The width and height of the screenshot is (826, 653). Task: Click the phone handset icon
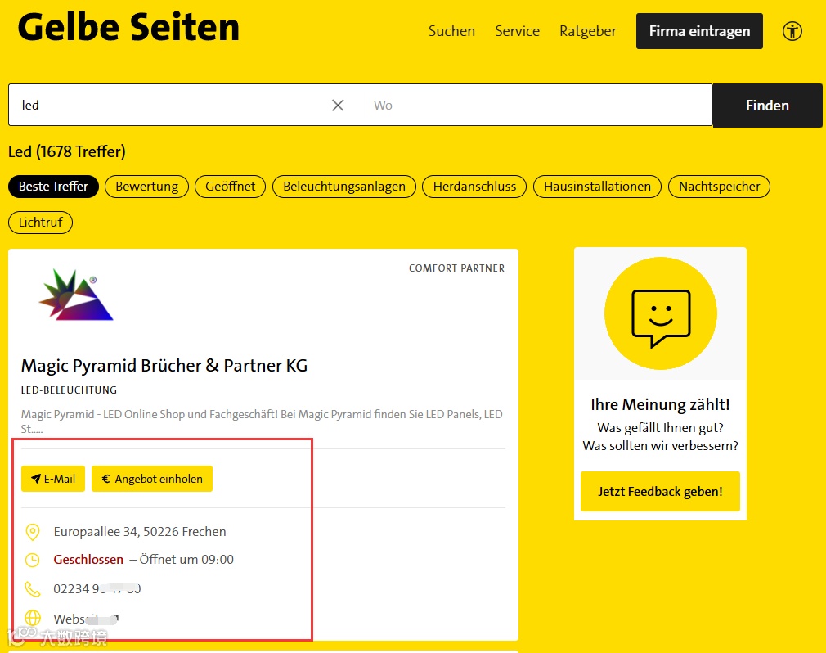click(33, 588)
